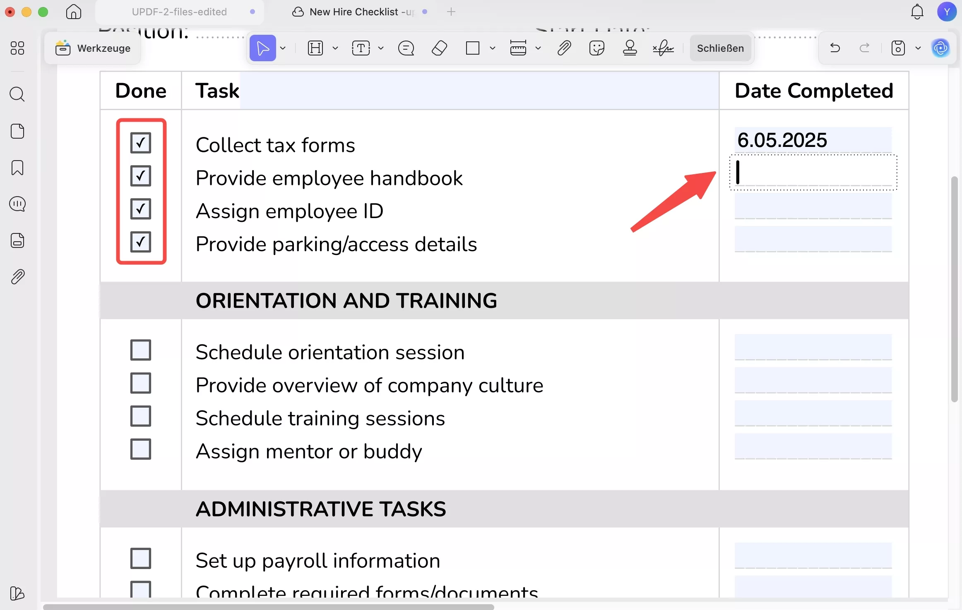
Task: Check the Schedule orientation session box
Action: 141,350
